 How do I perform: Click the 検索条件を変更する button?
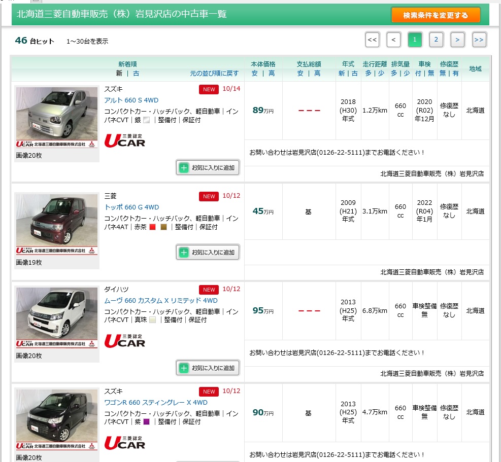(x=436, y=15)
